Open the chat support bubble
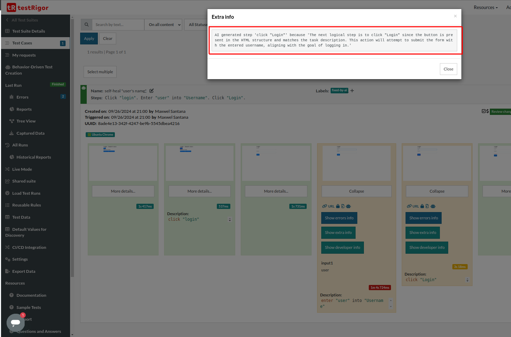This screenshot has height=337, width=511. point(16,322)
